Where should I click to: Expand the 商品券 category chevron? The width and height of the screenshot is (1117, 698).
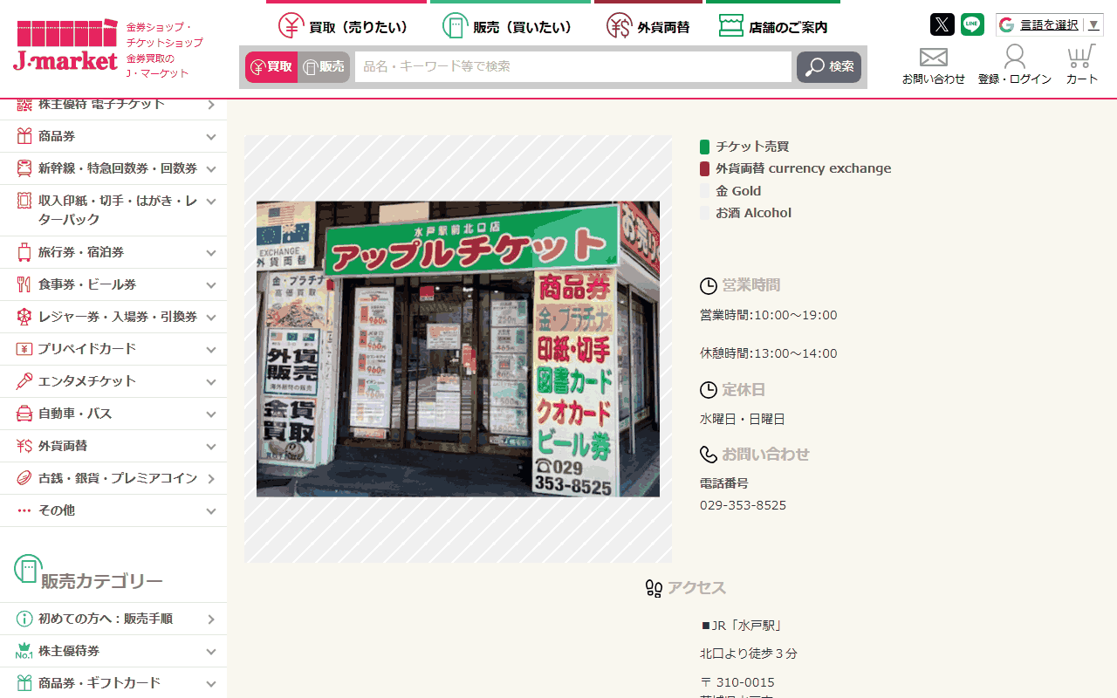pyautogui.click(x=211, y=137)
